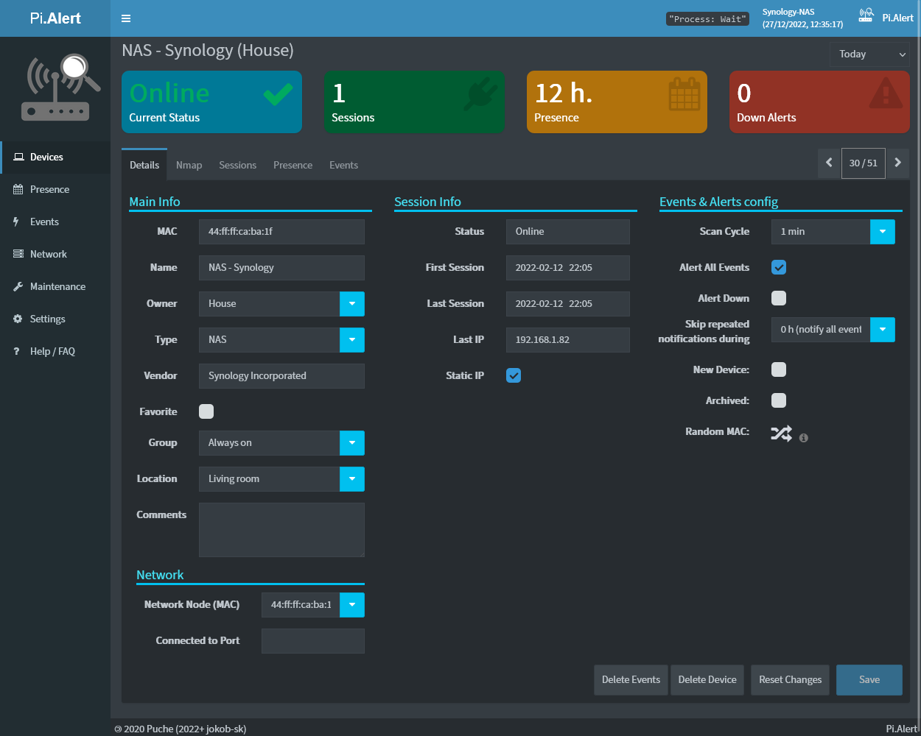
Task: Open Maintenance in the sidebar menu
Action: 57,286
